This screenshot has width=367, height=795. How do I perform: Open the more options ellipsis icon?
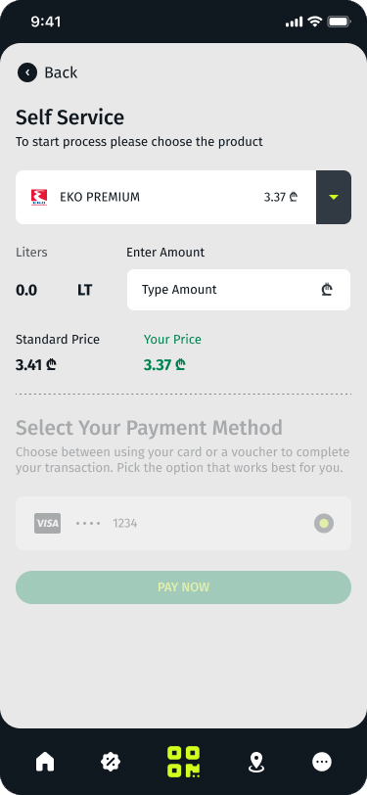click(x=322, y=761)
